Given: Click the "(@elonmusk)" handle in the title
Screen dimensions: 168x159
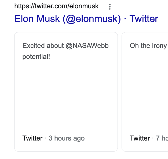Looking at the screenshot, I should coord(92,19).
